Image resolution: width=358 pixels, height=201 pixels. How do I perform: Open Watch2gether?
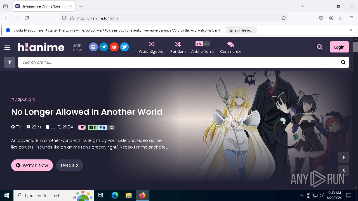152,47
